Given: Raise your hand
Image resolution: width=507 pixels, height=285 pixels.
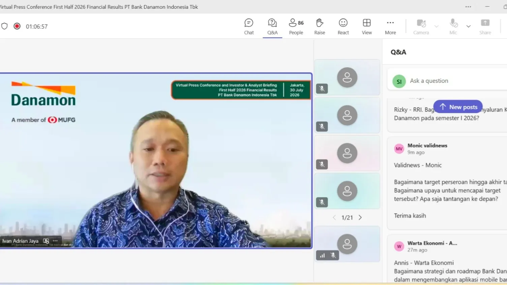Looking at the screenshot, I should point(320,27).
